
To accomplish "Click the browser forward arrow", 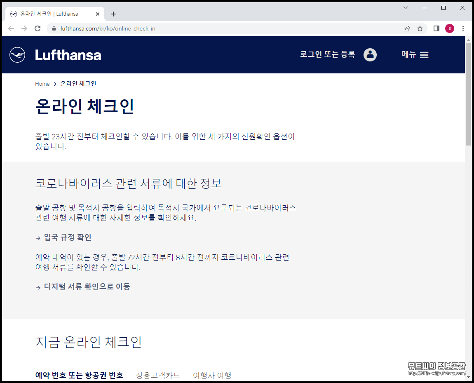I will pyautogui.click(x=24, y=28).
